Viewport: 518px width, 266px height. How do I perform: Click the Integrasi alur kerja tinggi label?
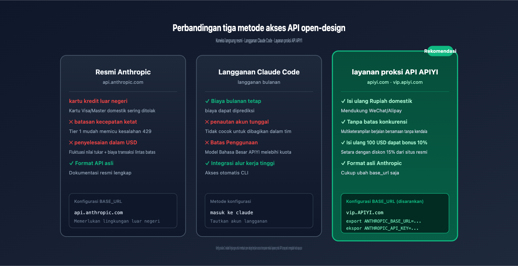pyautogui.click(x=243, y=163)
